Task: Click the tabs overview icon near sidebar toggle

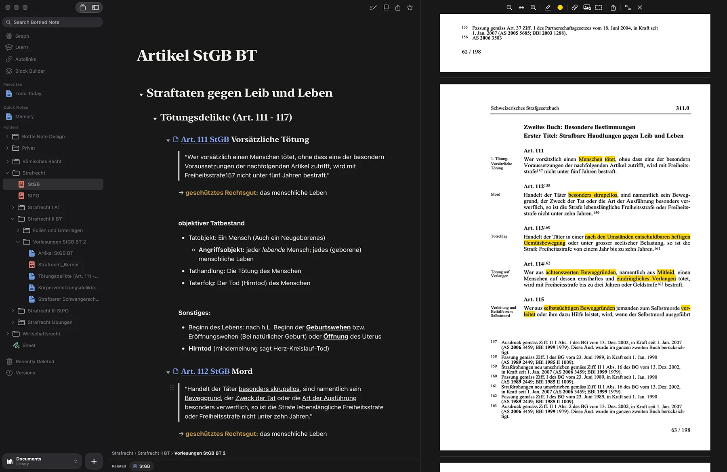Action: tap(83, 7)
